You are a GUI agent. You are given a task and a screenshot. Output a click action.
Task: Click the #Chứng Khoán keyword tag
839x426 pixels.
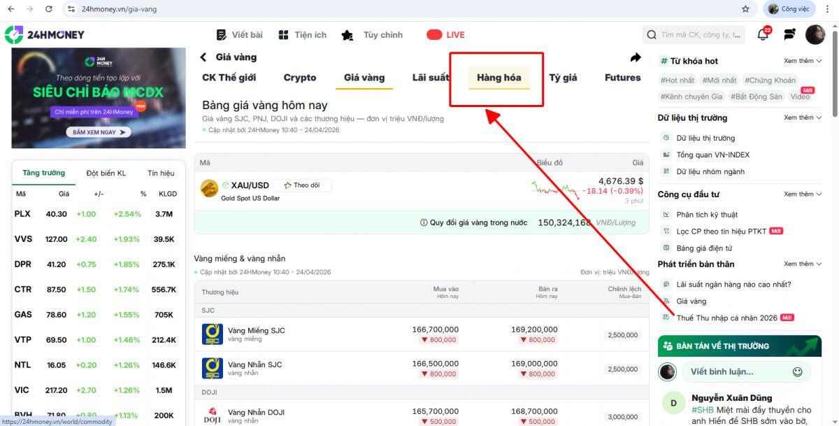tap(770, 80)
